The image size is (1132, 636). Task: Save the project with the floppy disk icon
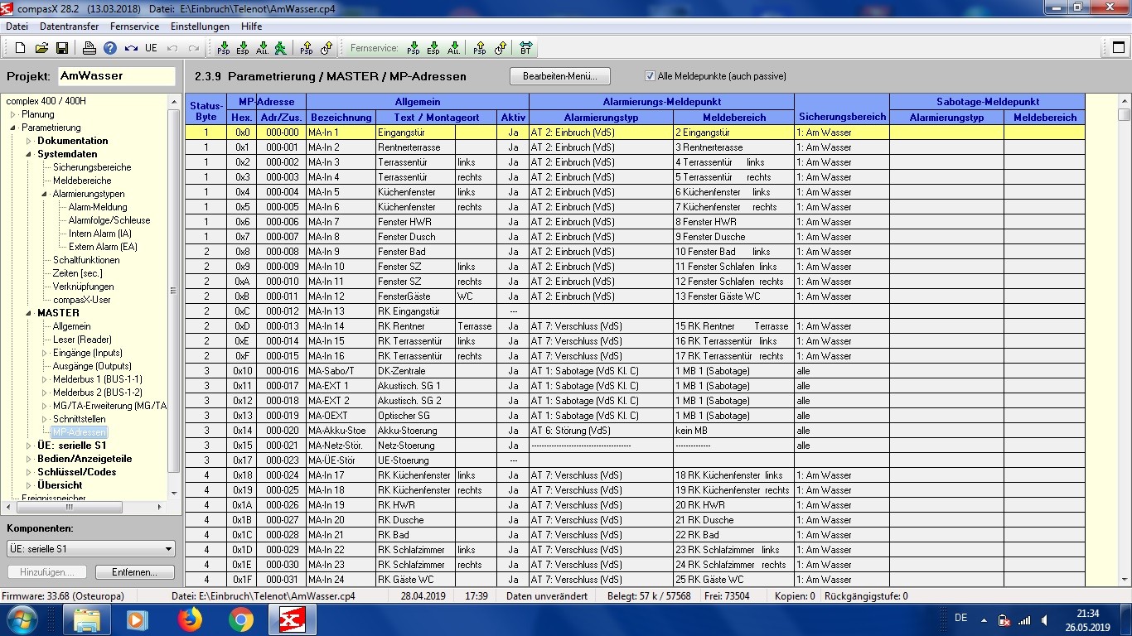point(62,48)
